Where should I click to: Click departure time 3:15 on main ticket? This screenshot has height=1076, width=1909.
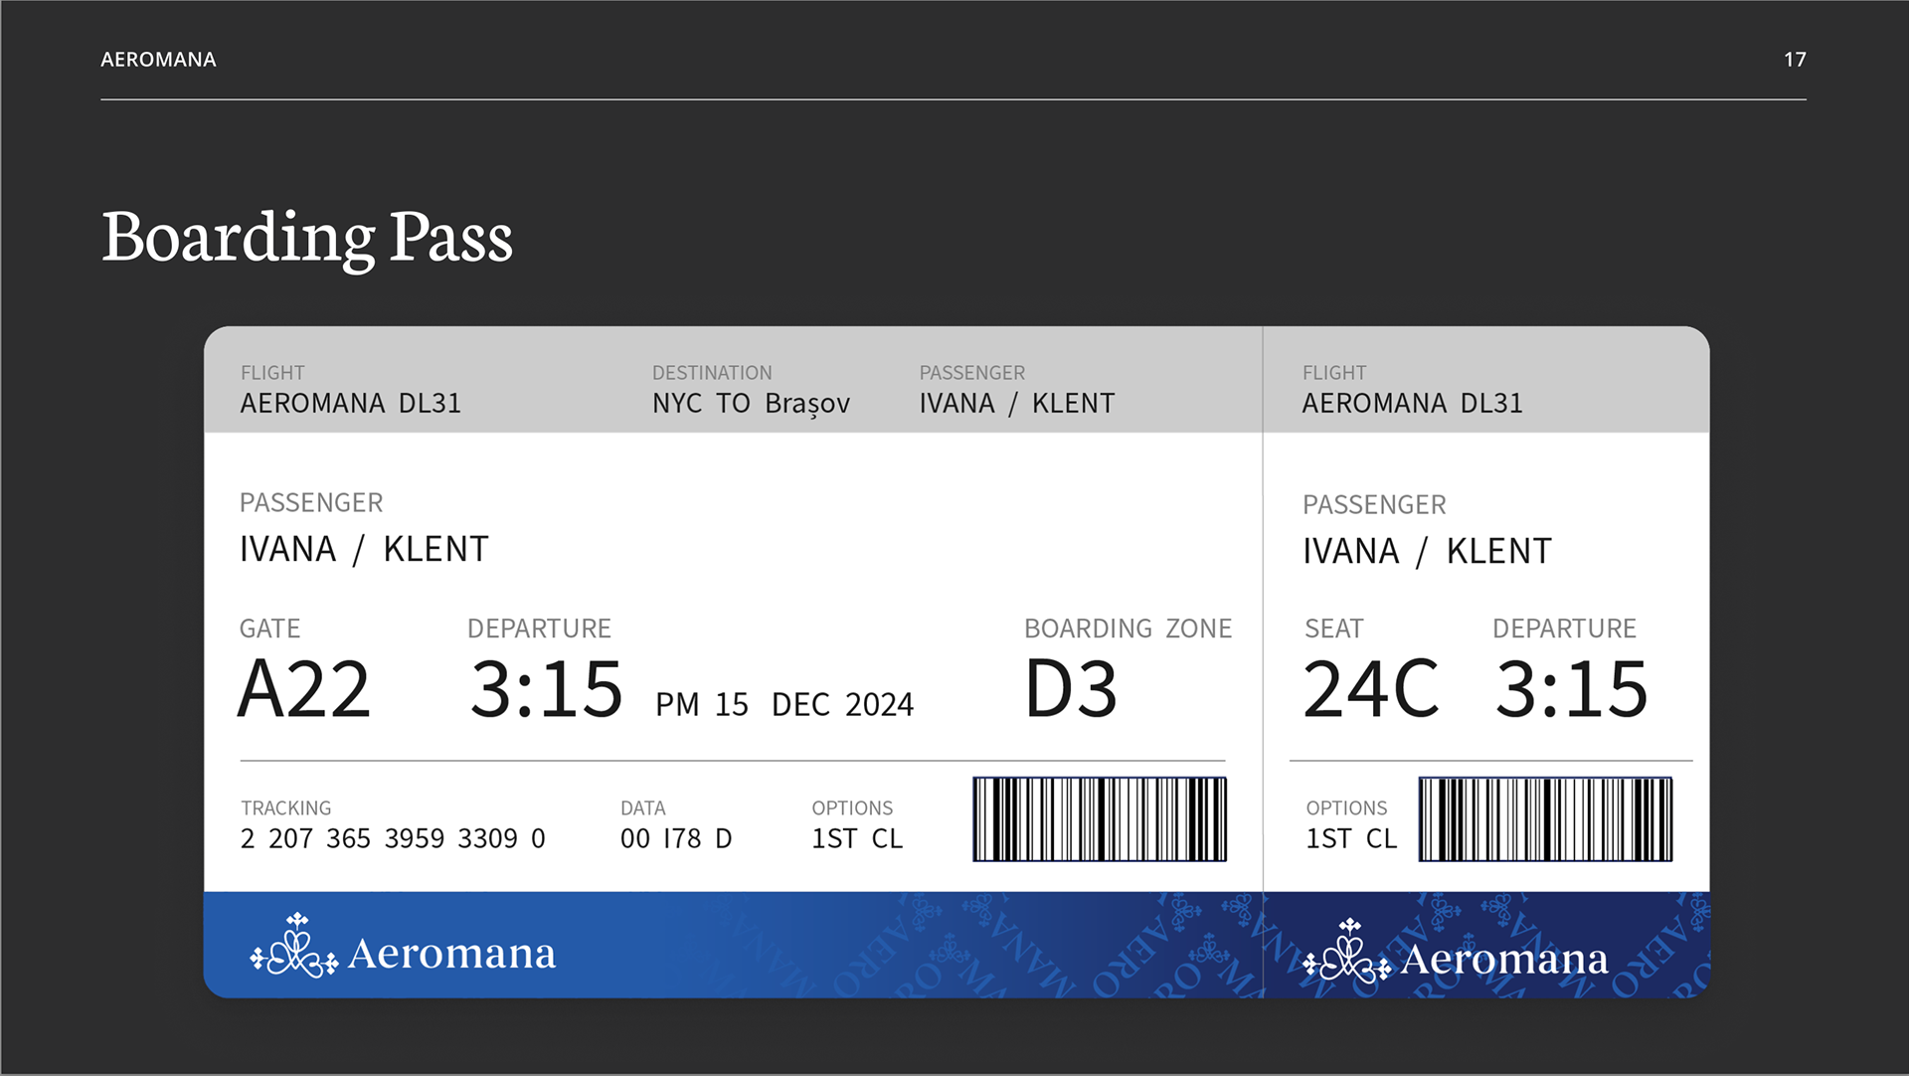pos(547,688)
